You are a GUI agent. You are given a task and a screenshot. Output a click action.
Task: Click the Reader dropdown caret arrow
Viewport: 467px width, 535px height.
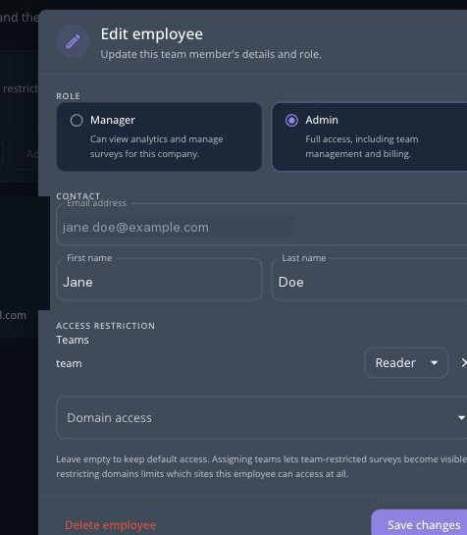point(435,362)
